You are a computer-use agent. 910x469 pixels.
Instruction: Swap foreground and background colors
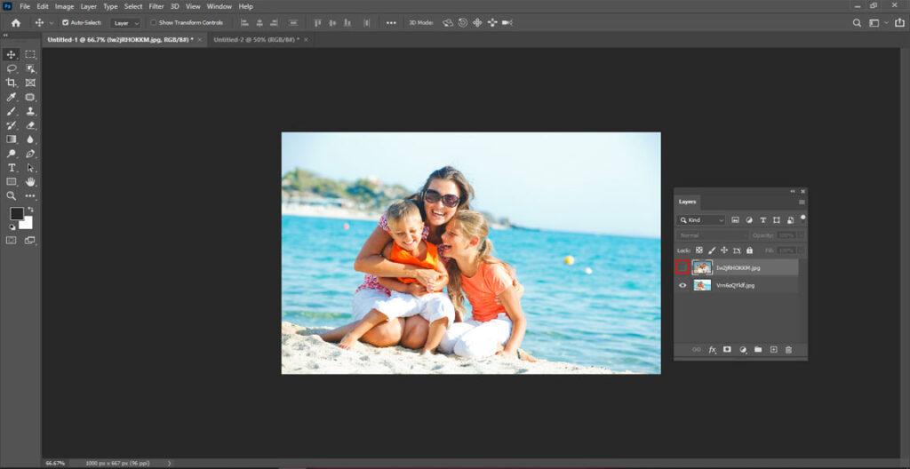(x=30, y=210)
